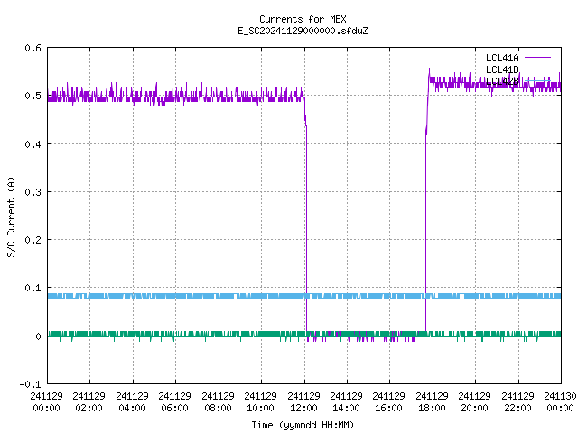Click the chart title 'Currents for MEX'

303,19
